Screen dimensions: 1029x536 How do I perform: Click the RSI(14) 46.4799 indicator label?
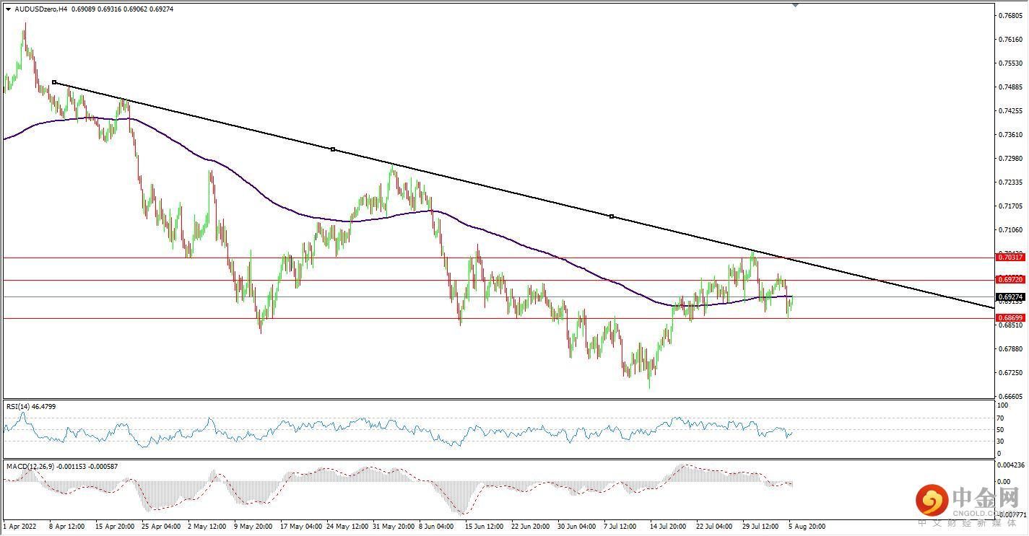[31, 407]
